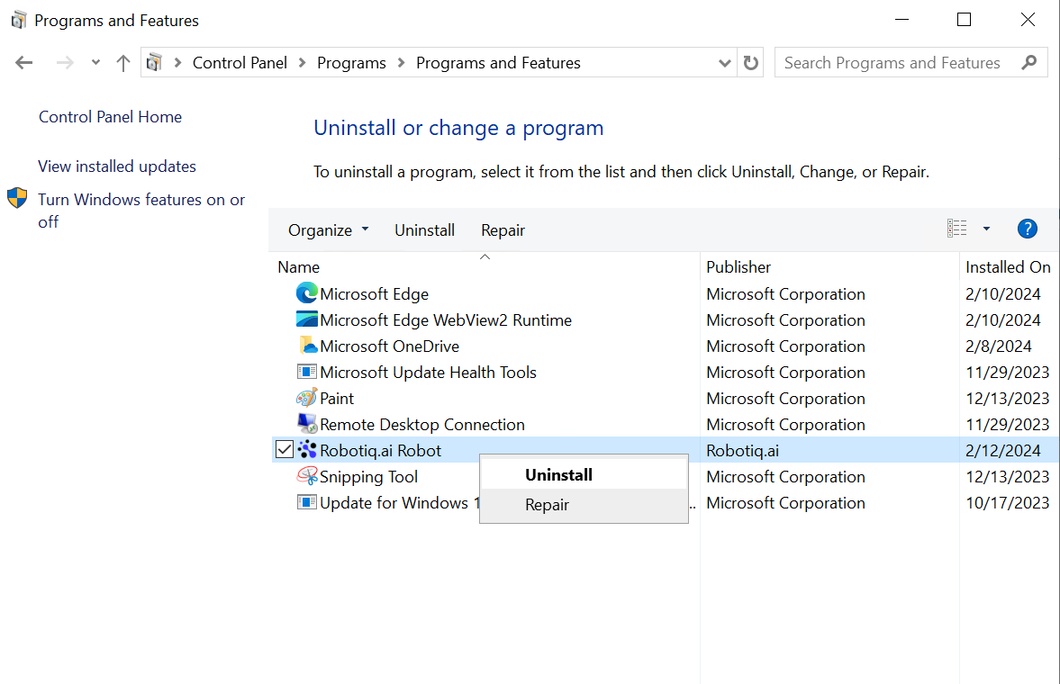The width and height of the screenshot is (1060, 684).
Task: Choose Repair from the context menu
Action: (x=547, y=505)
